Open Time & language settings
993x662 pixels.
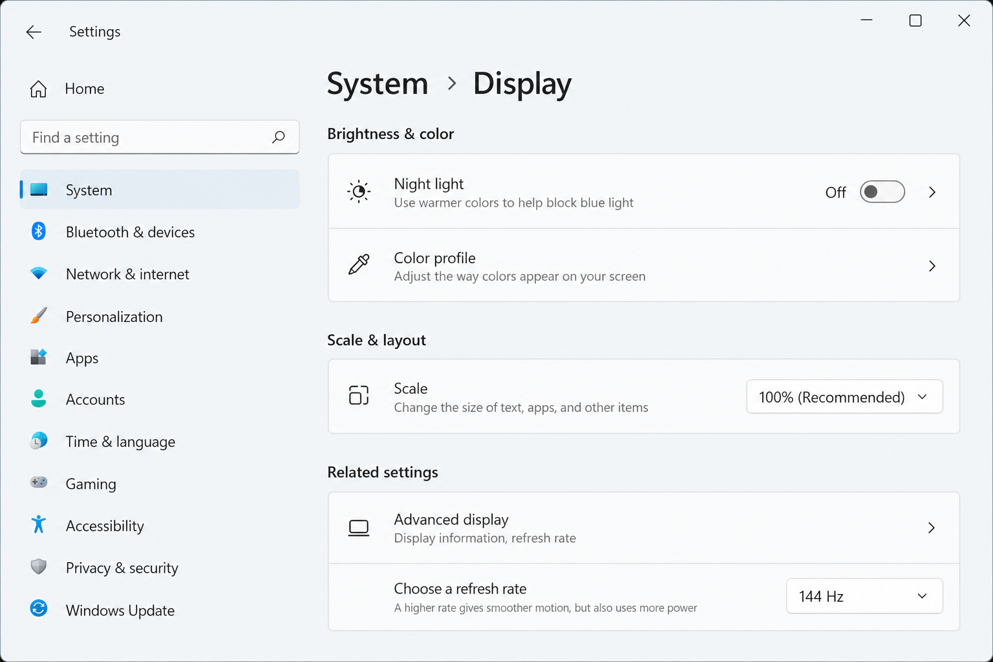pyautogui.click(x=160, y=442)
